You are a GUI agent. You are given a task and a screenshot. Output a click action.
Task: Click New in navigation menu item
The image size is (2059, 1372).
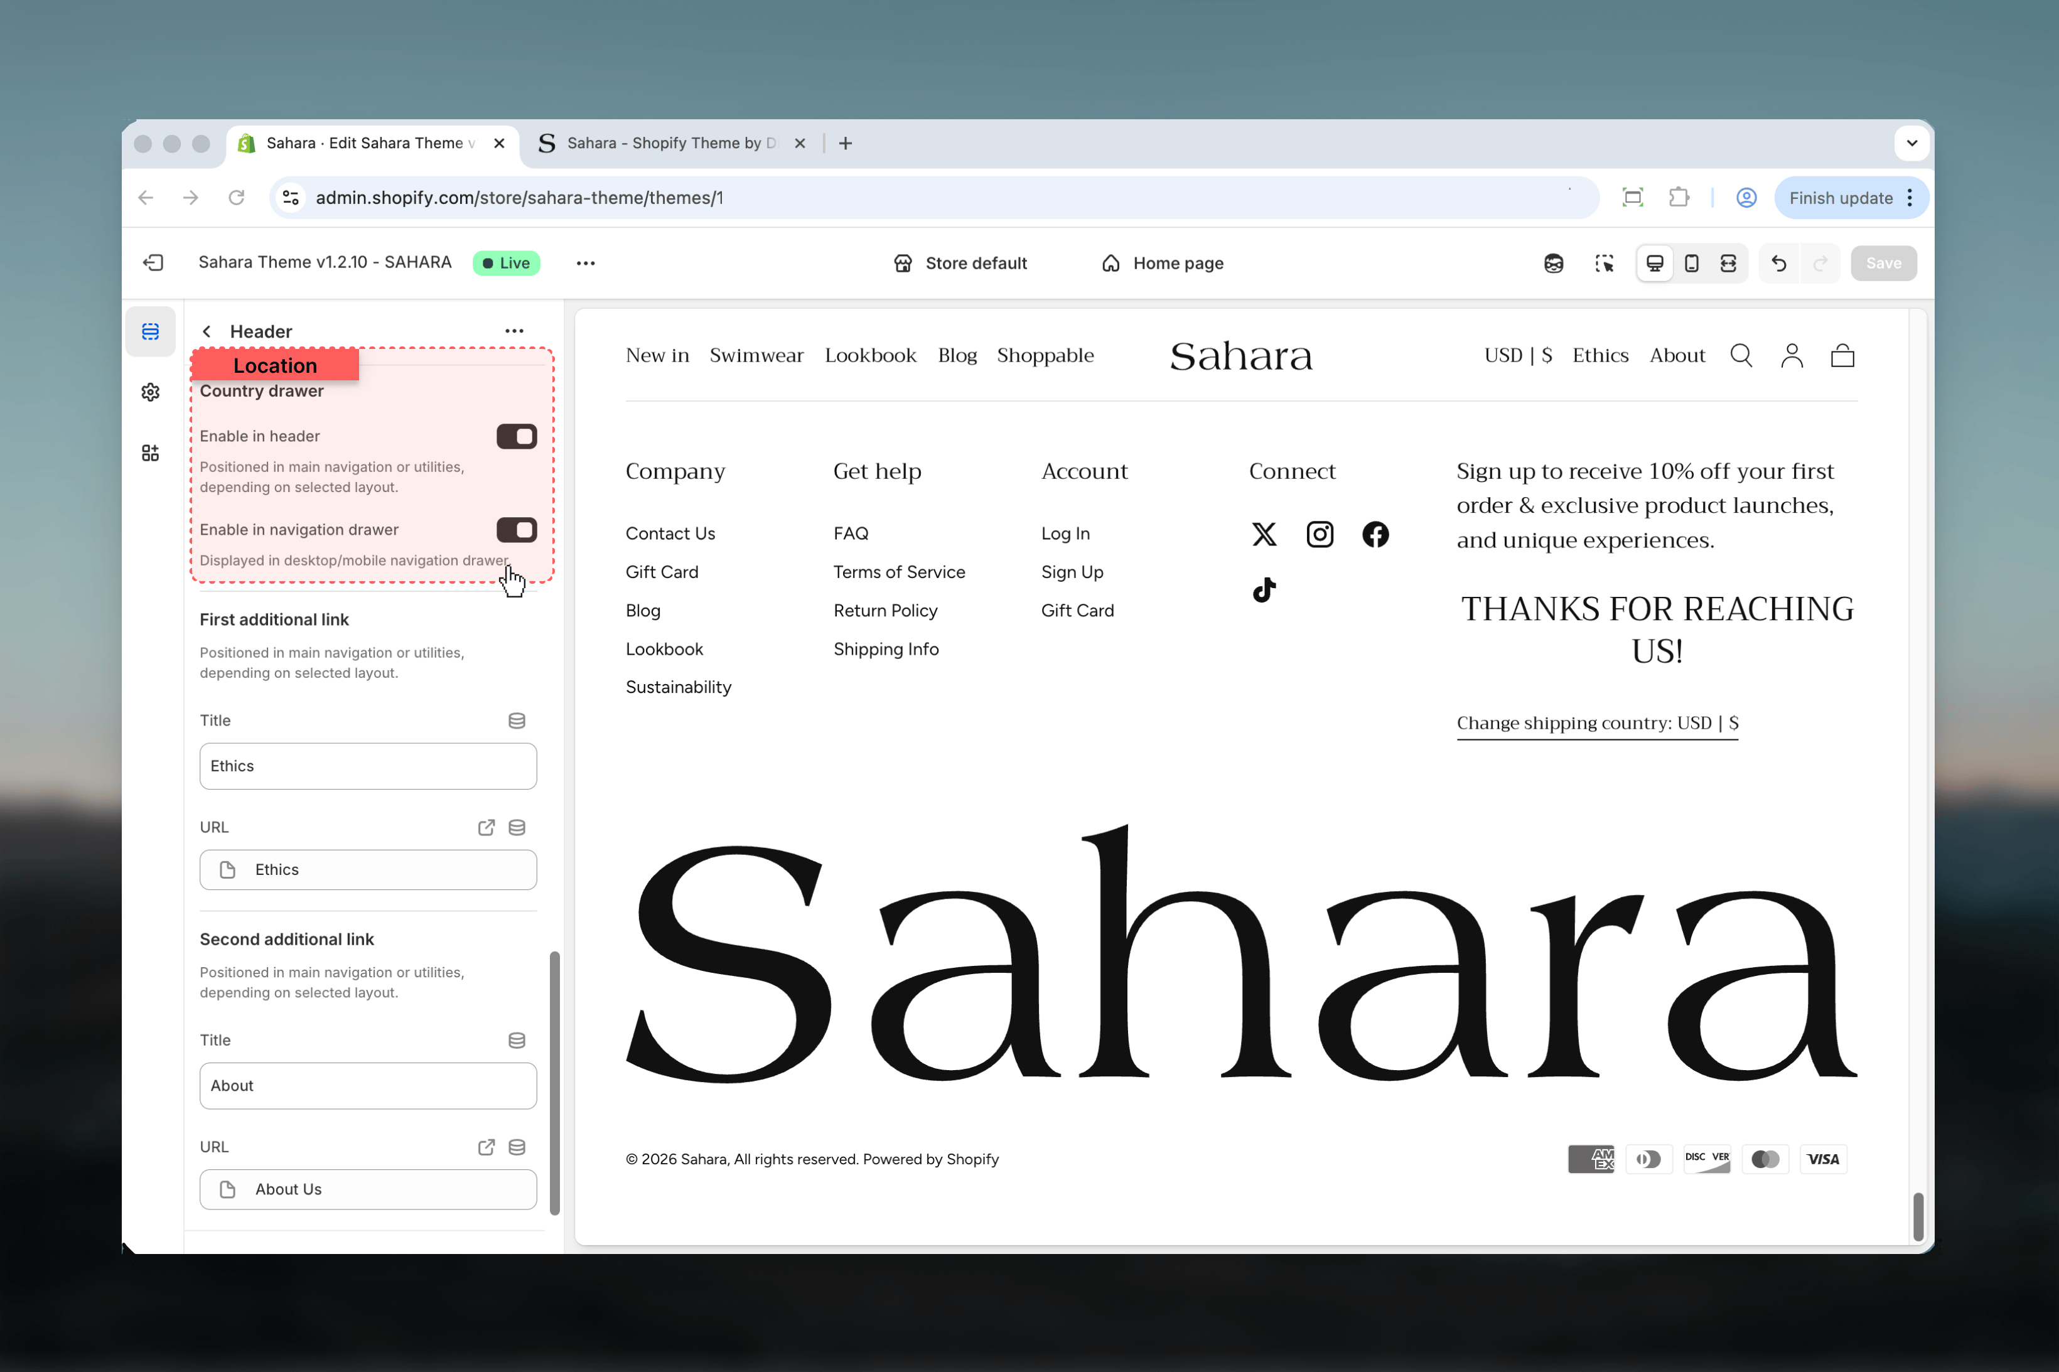pos(657,355)
